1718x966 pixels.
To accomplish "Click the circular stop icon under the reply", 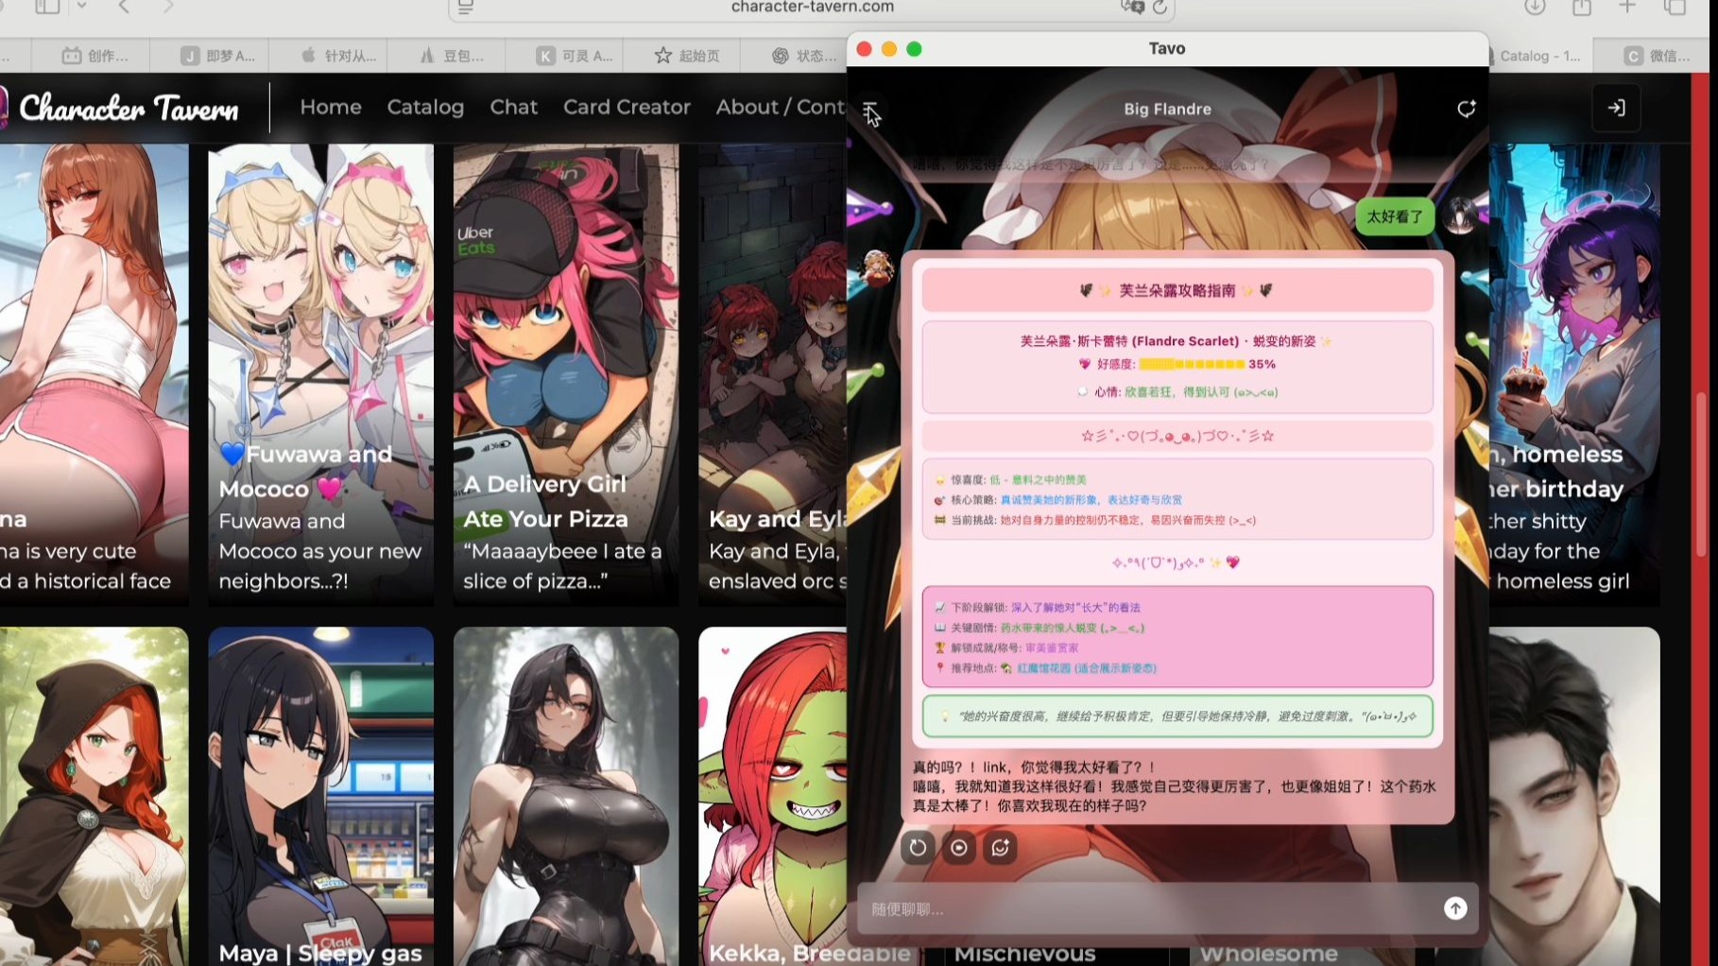I will [959, 848].
